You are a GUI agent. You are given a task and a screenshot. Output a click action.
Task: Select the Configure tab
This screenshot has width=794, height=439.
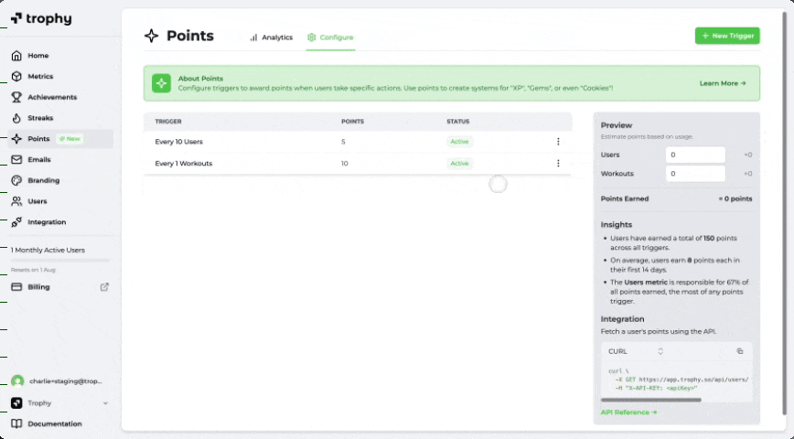[x=330, y=37]
